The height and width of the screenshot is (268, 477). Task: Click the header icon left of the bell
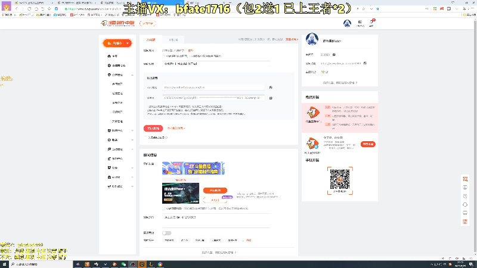360,23
